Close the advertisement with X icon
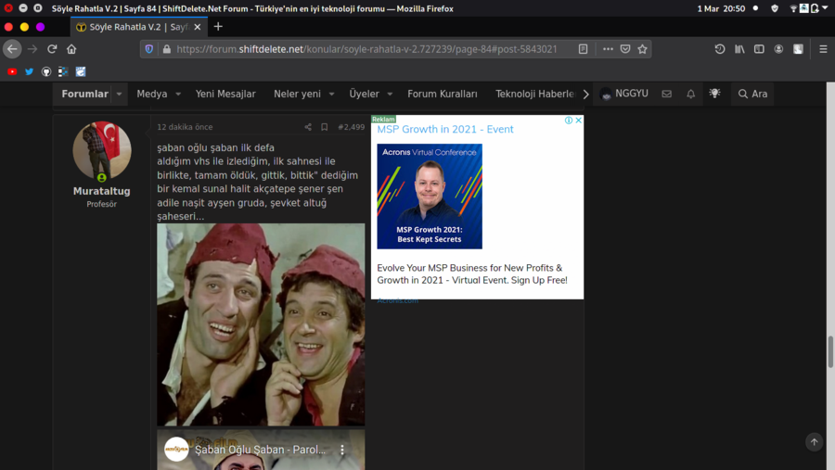 point(578,121)
